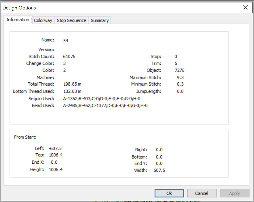This screenshot has height=202, width=254.
Task: Click the Top value 1006.4
Action: coord(56,155)
